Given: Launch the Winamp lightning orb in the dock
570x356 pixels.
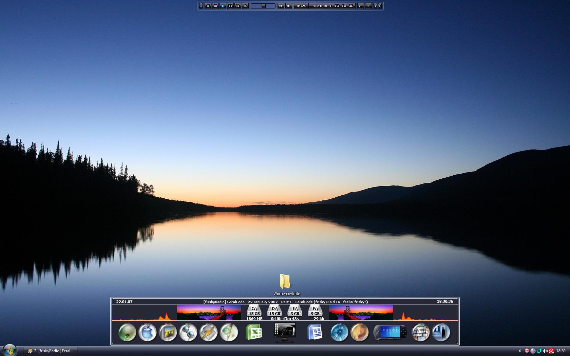Looking at the screenshot, I should coord(208,332).
